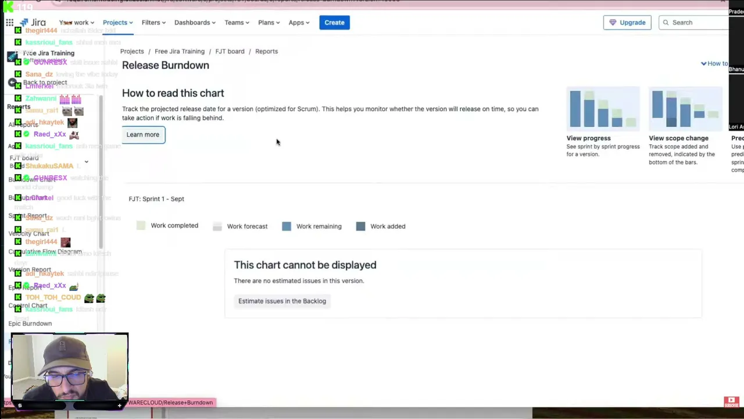This screenshot has width=744, height=419.
Task: Expand the Filters dropdown
Action: [x=153, y=23]
